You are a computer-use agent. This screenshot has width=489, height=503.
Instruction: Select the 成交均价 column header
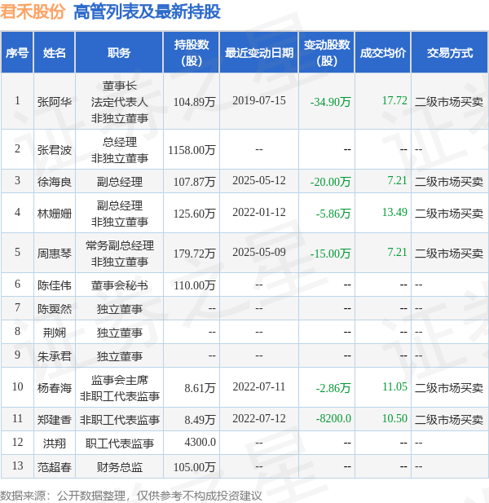pos(383,53)
